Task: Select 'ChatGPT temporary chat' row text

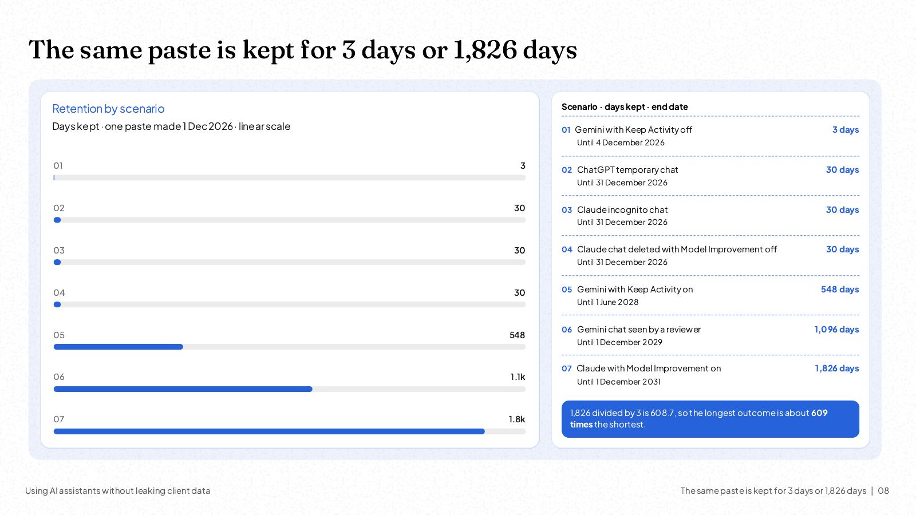Action: [627, 170]
